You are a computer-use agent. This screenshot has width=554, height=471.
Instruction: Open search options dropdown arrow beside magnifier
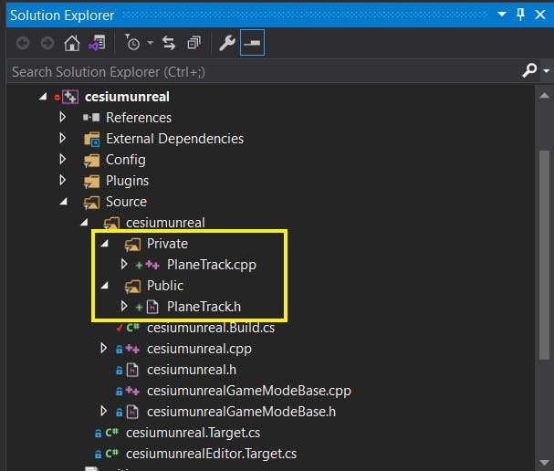tap(546, 71)
